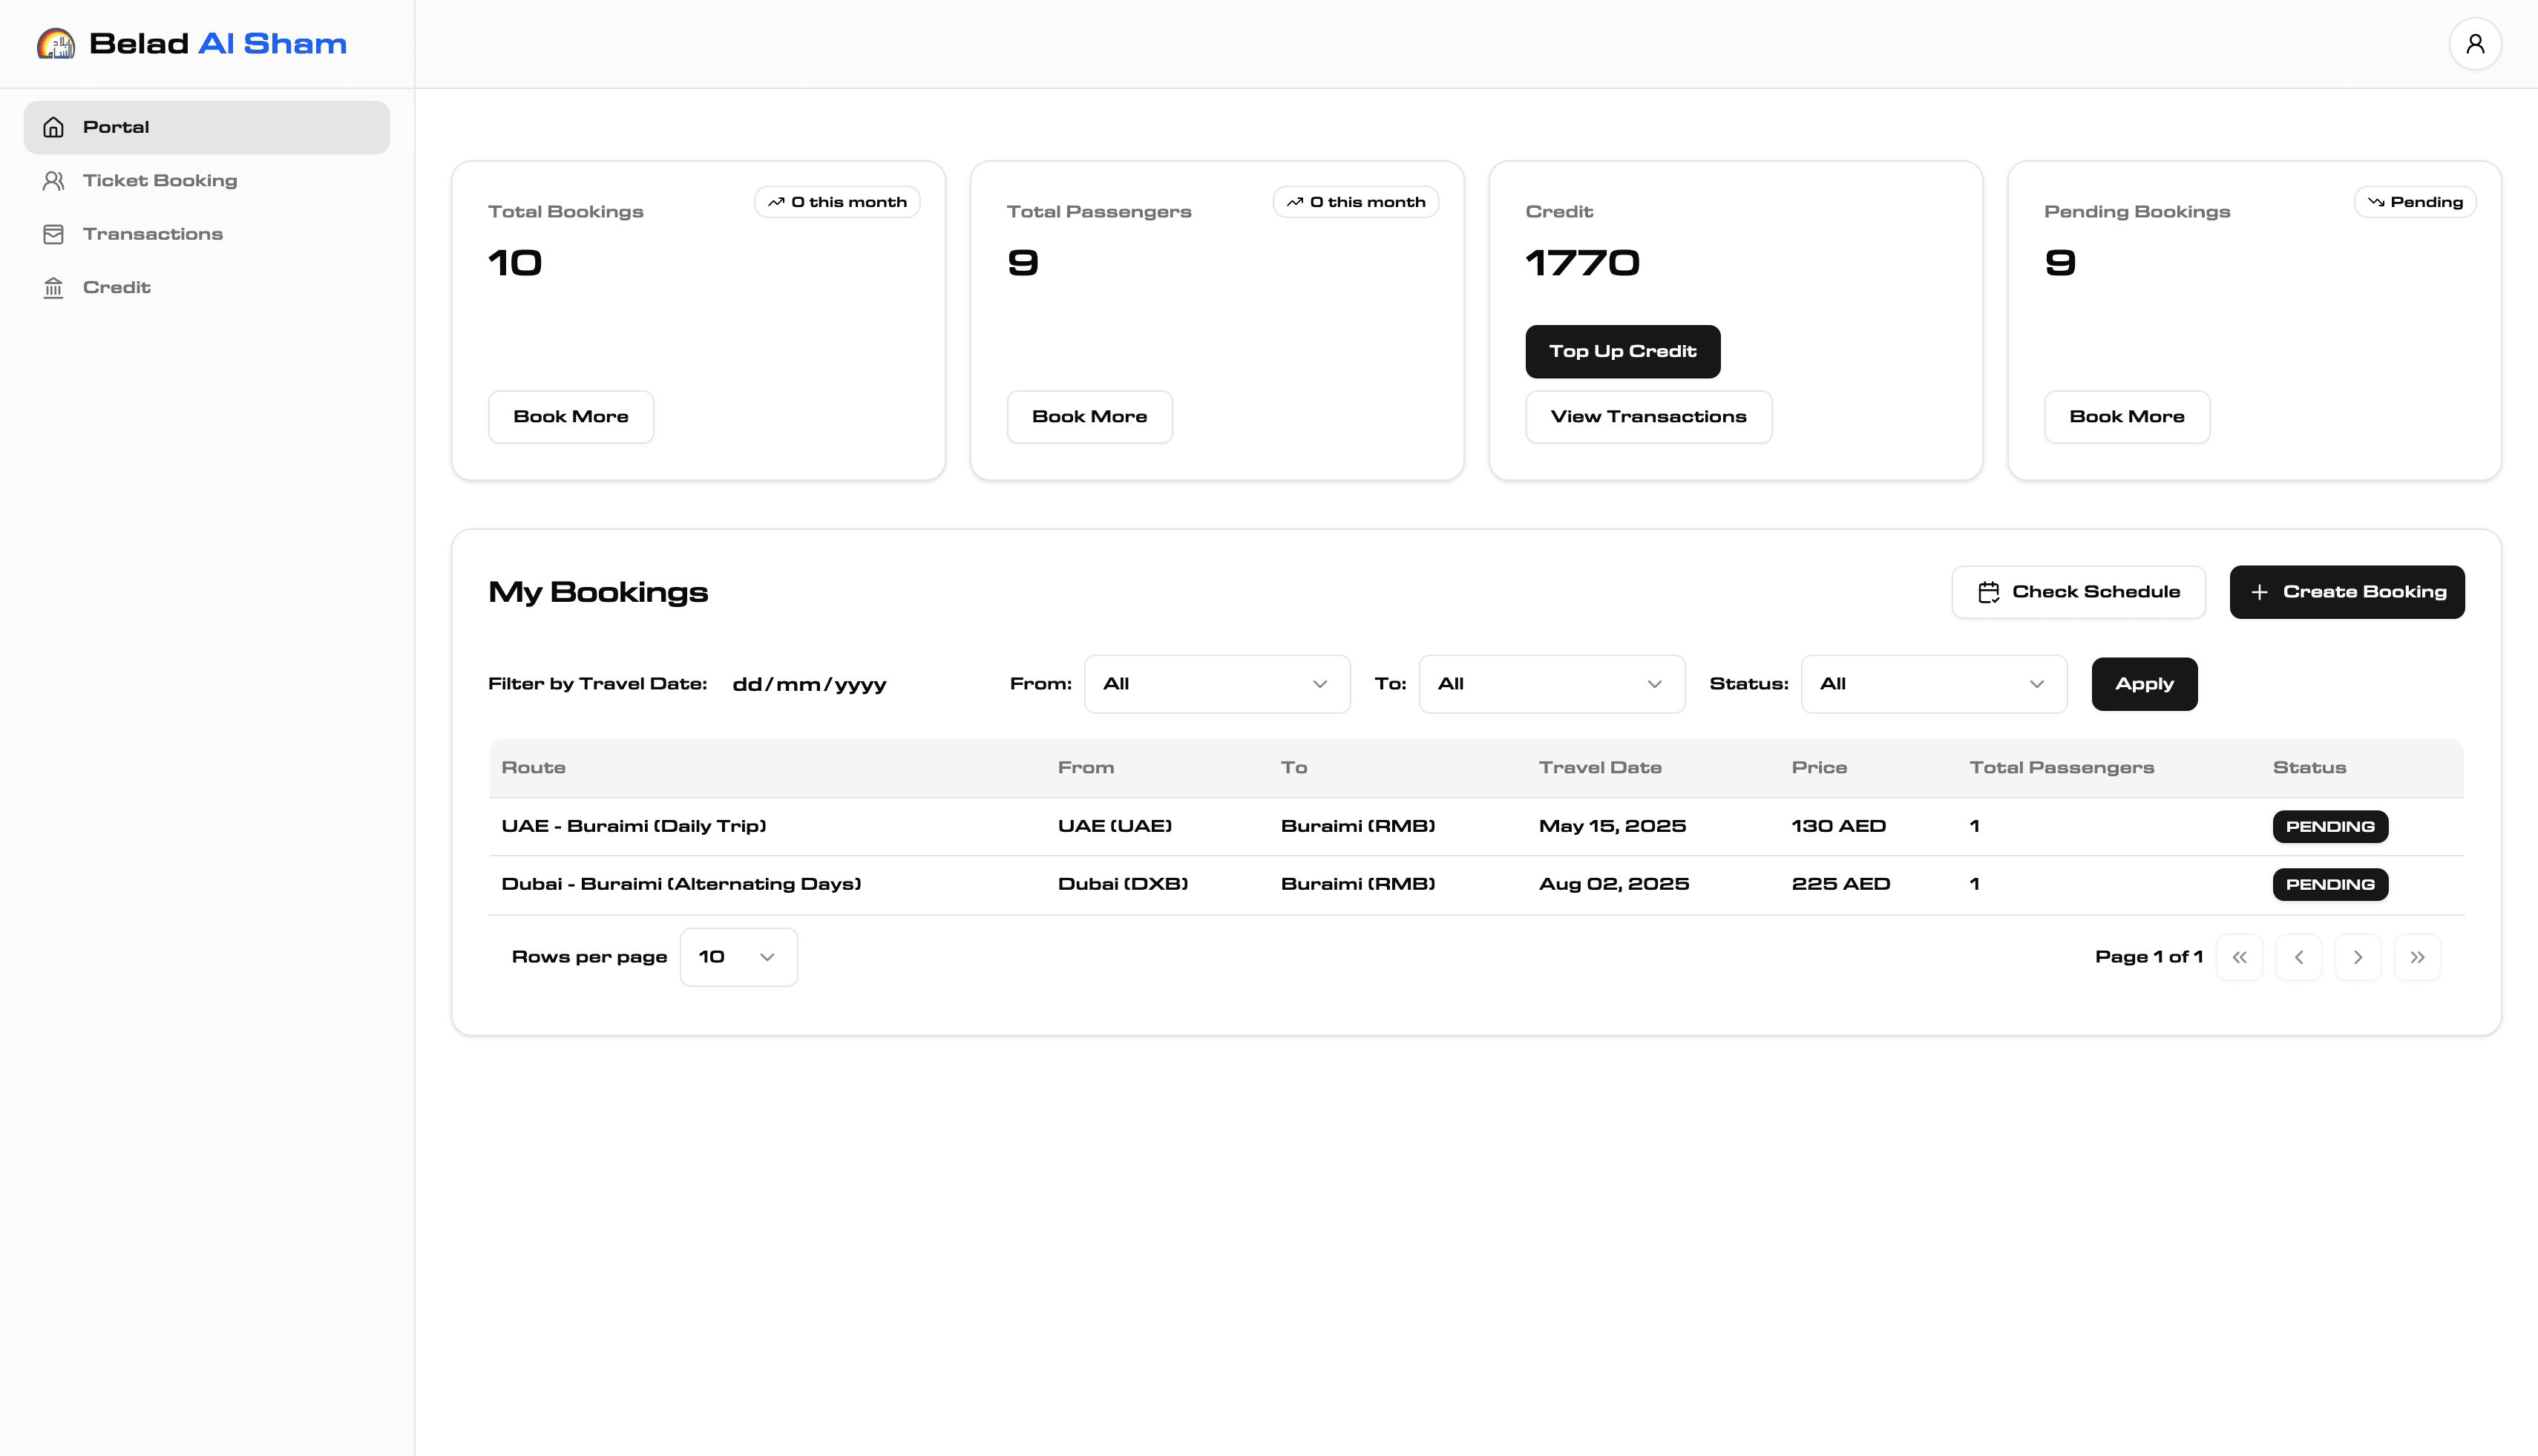Click the Ticket Booking person icon
This screenshot has width=2538, height=1456.
coord(53,180)
